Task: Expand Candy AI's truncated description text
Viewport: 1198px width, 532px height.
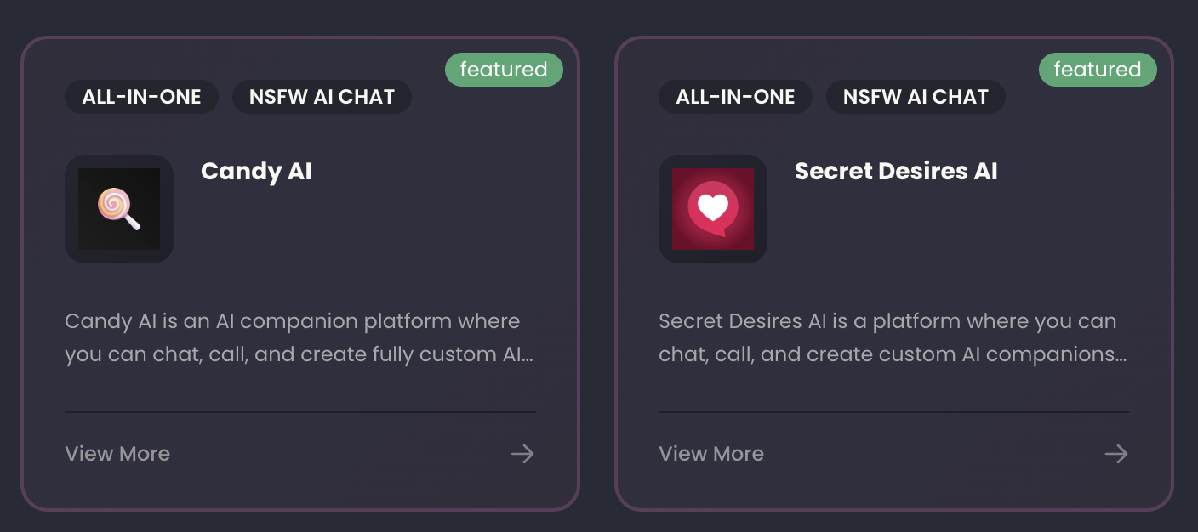Action: coord(299,337)
